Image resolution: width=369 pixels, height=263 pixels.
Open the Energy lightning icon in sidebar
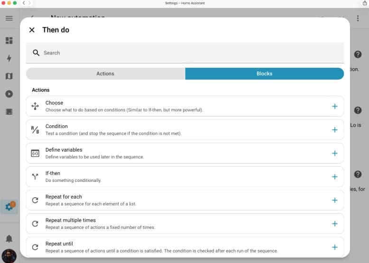(9, 58)
